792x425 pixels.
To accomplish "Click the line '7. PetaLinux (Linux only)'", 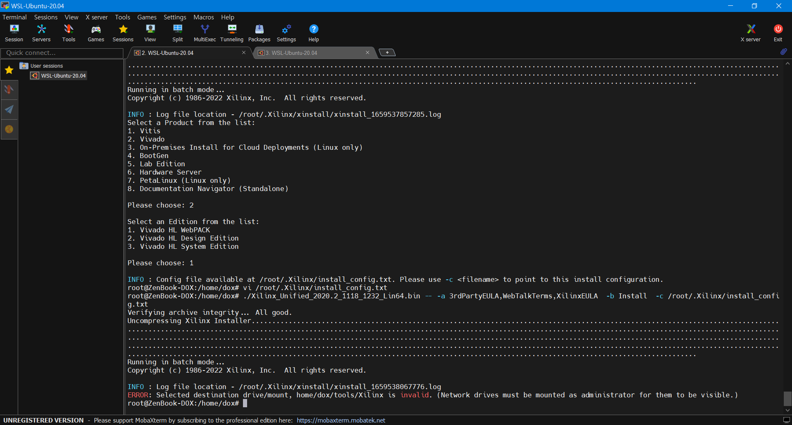I will tap(179, 180).
